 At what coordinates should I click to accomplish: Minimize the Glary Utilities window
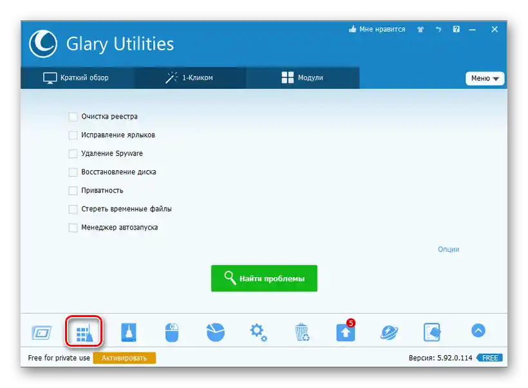pyautogui.click(x=473, y=30)
